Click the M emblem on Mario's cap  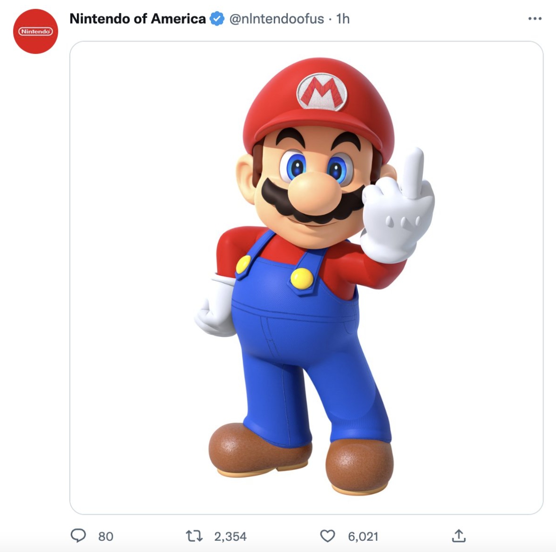click(321, 91)
